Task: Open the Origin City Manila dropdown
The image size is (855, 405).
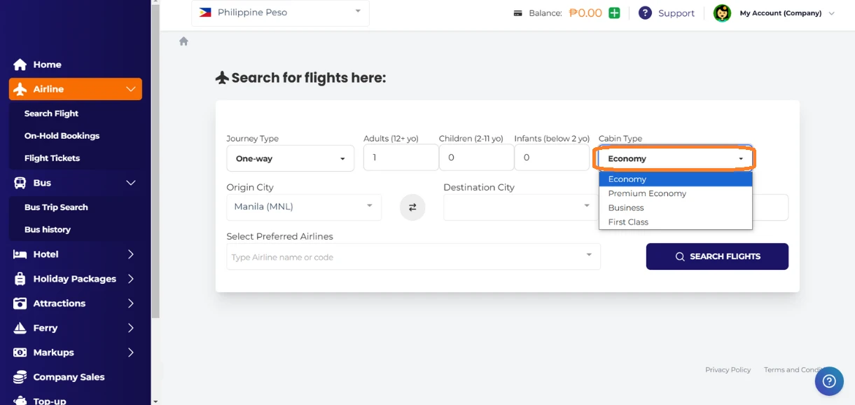Action: (x=303, y=207)
